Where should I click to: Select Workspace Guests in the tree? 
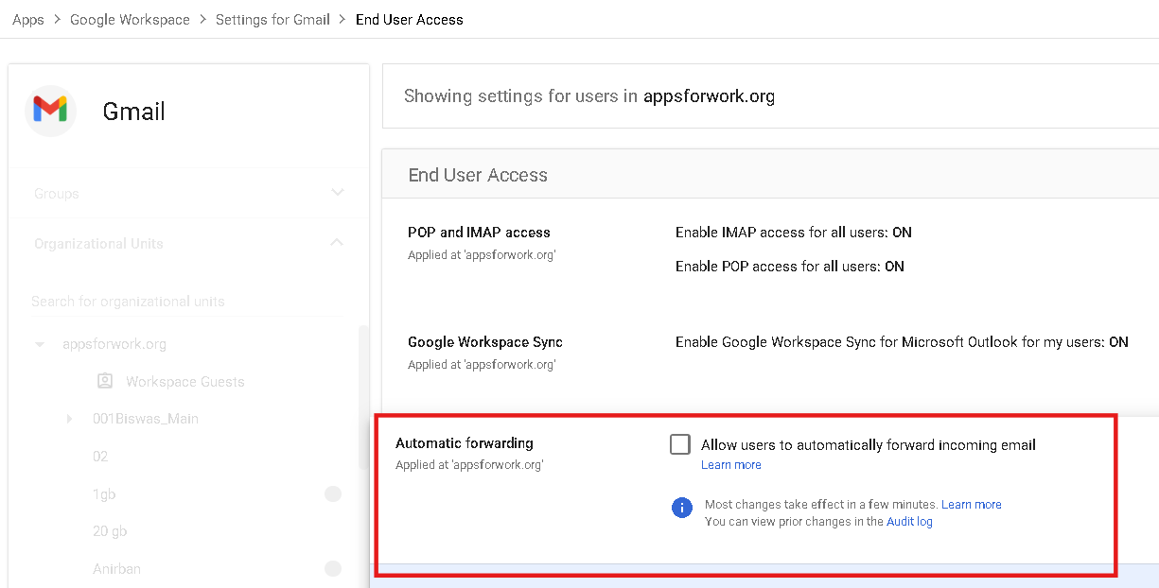click(x=185, y=382)
